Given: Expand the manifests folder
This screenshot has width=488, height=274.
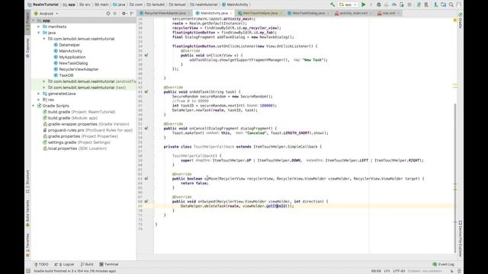Looking at the screenshot, I should 39,27.
